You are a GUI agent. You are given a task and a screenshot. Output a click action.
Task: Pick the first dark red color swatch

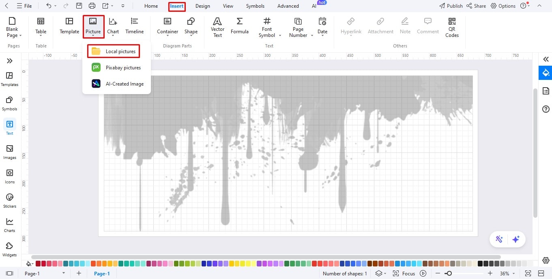click(x=38, y=264)
